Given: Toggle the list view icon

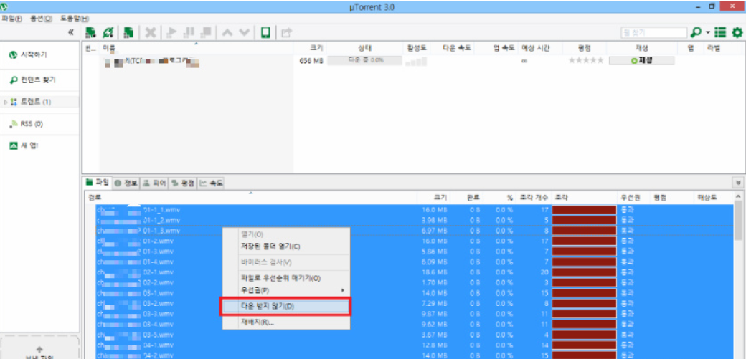Looking at the screenshot, I should pyautogui.click(x=720, y=32).
